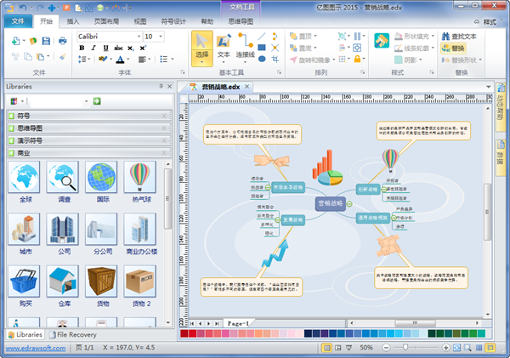This screenshot has height=358, width=510.
Task: Select the 仓库 warehouse shape
Action: 62,286
